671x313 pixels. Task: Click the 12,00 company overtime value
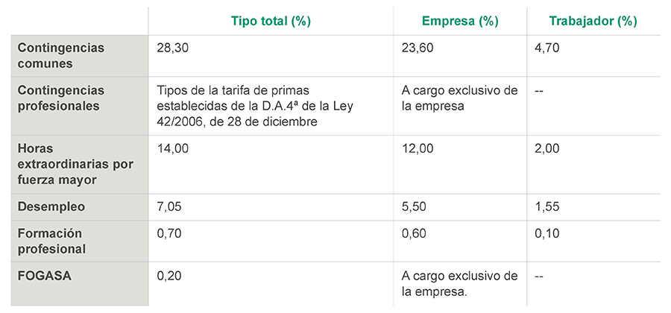point(415,149)
